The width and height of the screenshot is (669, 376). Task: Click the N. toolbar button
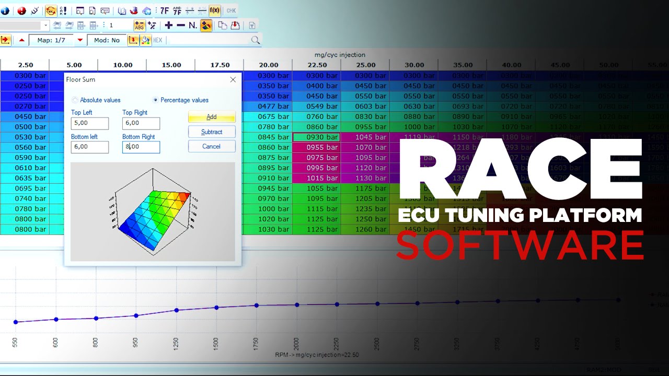click(x=193, y=25)
